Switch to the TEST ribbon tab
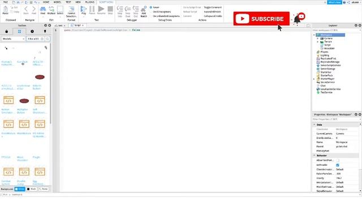Image resolution: width=362 pixels, height=203 pixels. tap(68, 2)
